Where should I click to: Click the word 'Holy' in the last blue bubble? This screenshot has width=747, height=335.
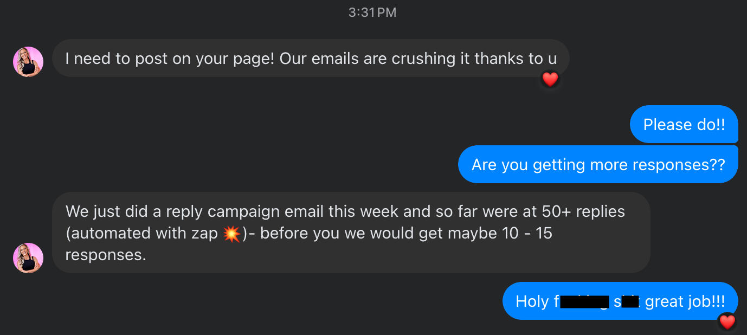point(532,301)
